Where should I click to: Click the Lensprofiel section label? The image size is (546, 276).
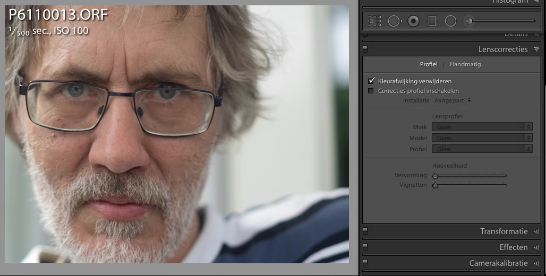tap(447, 116)
